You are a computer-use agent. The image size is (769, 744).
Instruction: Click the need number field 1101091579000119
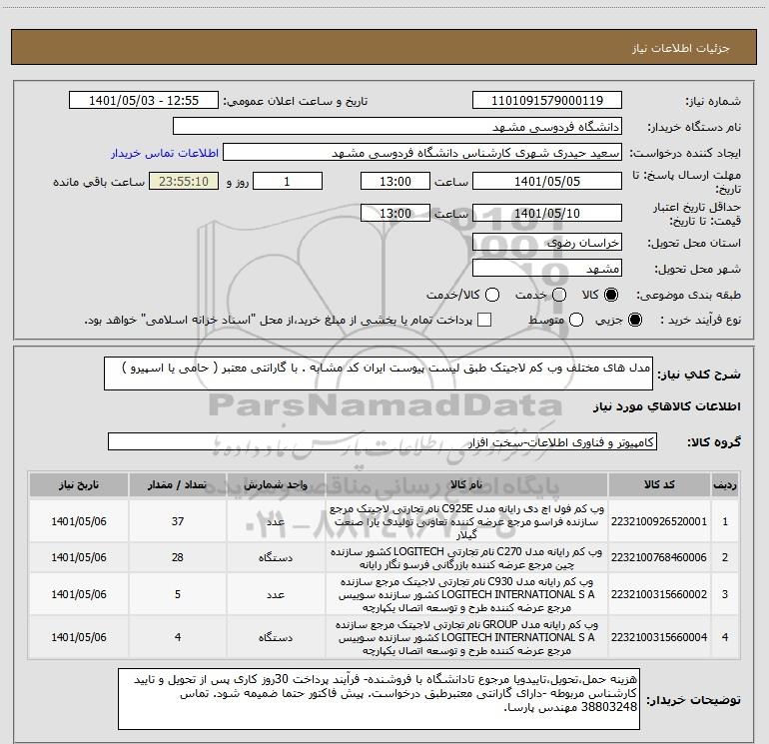(547, 100)
